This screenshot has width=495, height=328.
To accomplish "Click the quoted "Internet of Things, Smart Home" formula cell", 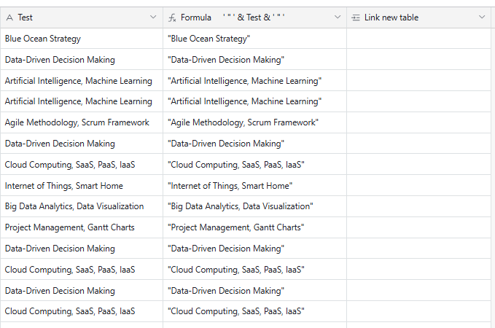I will 254,186.
